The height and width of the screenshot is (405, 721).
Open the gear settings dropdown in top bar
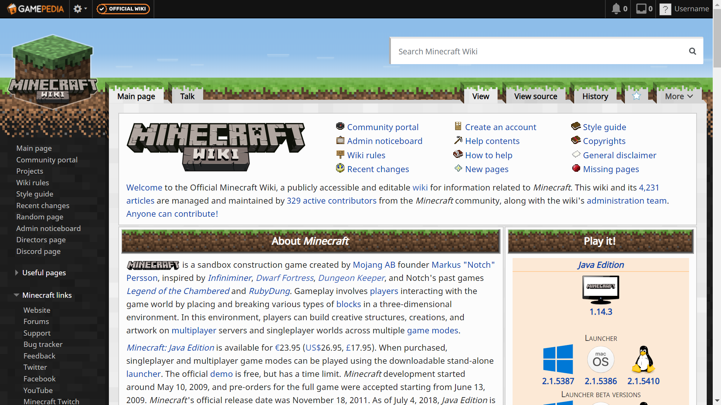pos(80,9)
